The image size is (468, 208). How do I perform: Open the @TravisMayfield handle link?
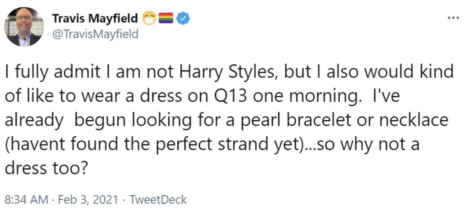95,34
